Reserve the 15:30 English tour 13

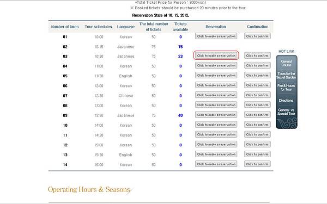point(216,154)
